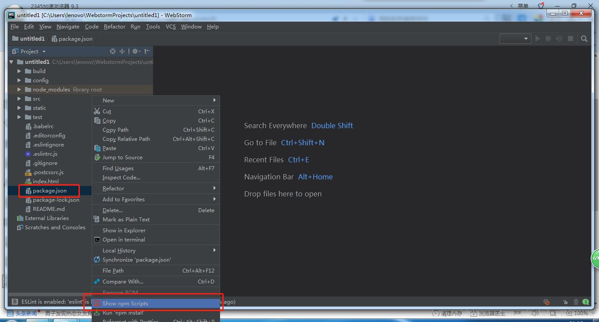Click the green event log notification icon

(585, 302)
